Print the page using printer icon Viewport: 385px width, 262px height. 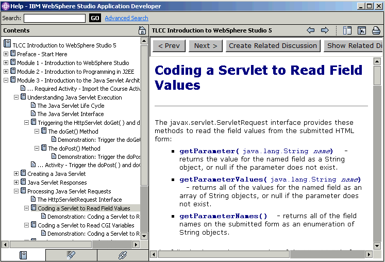pos(376,30)
